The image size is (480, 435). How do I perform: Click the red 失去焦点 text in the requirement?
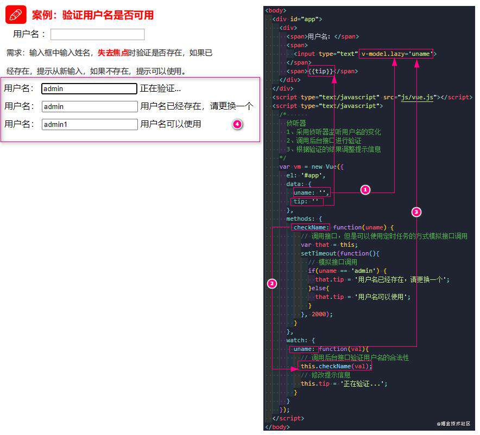[113, 53]
